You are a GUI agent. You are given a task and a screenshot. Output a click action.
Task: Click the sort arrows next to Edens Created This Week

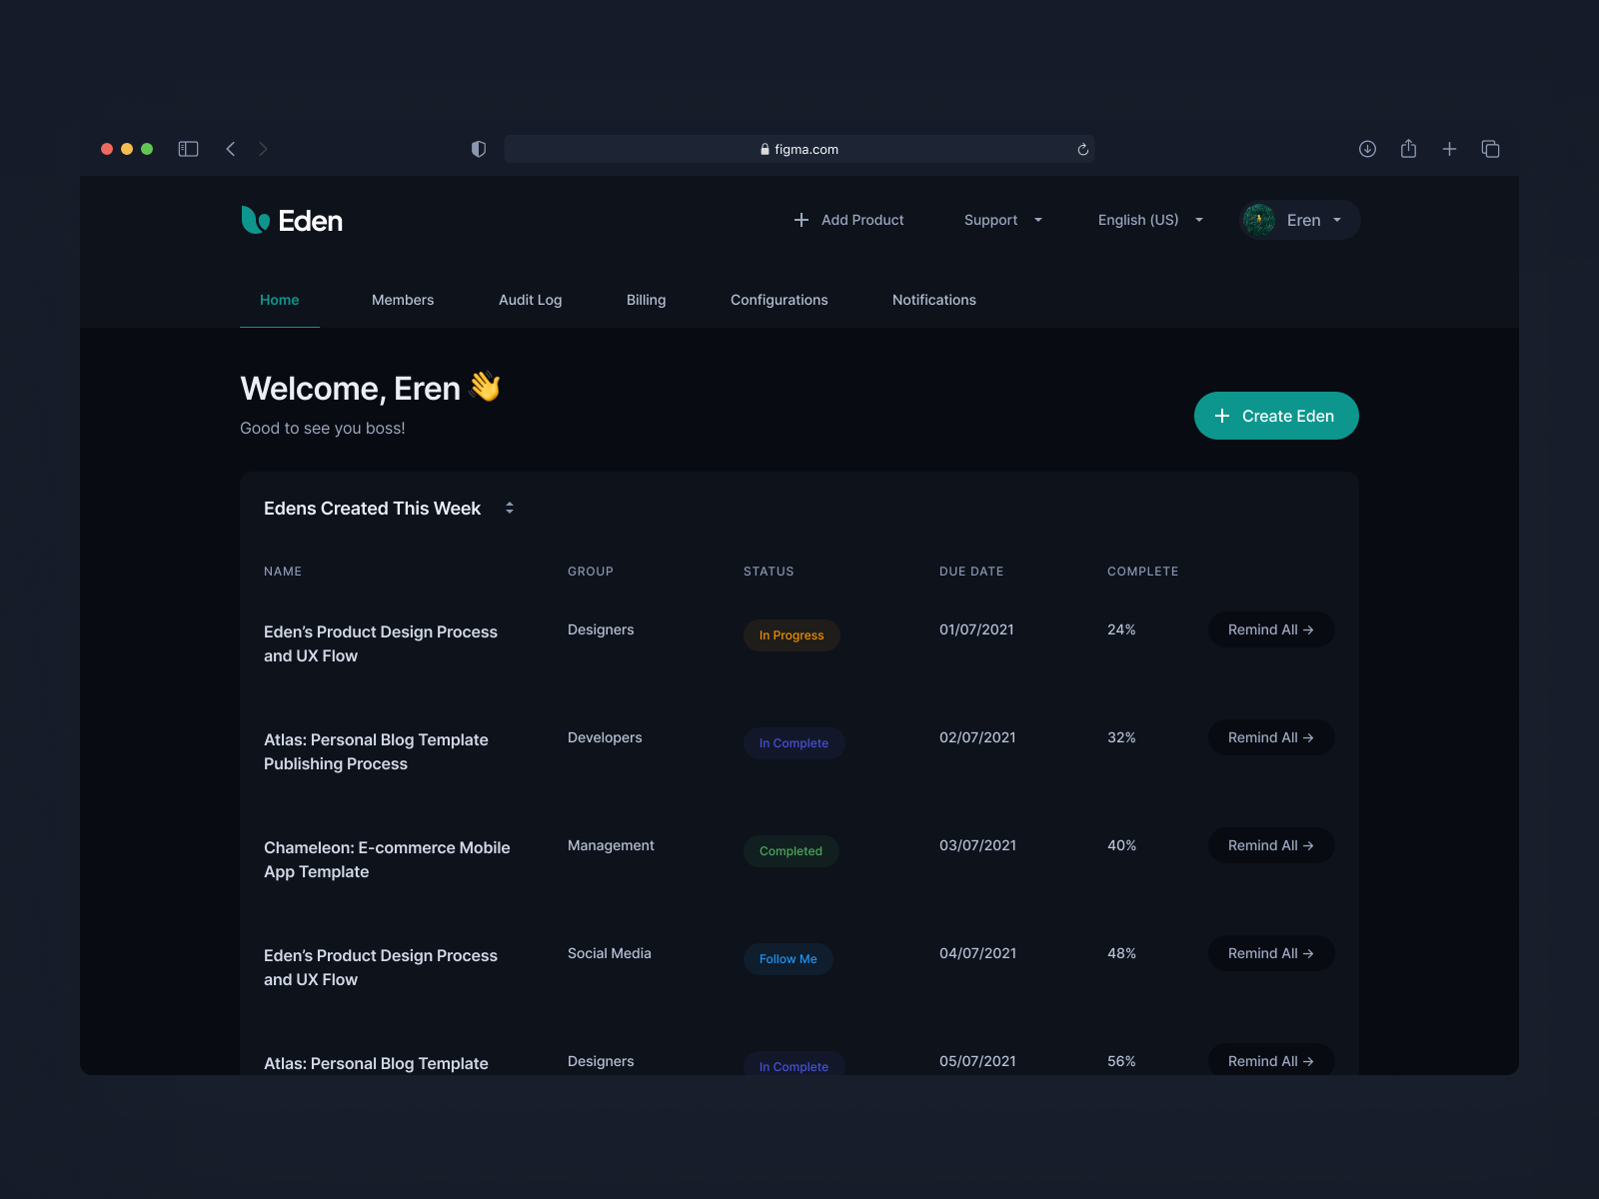510,508
